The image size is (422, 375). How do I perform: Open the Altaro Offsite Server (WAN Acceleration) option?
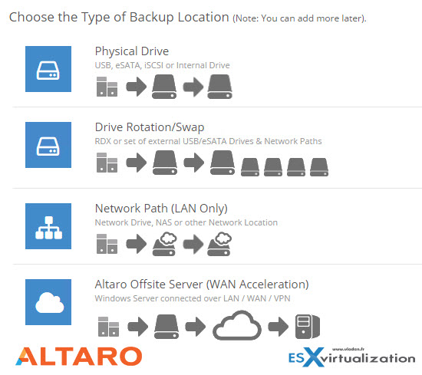click(x=202, y=285)
